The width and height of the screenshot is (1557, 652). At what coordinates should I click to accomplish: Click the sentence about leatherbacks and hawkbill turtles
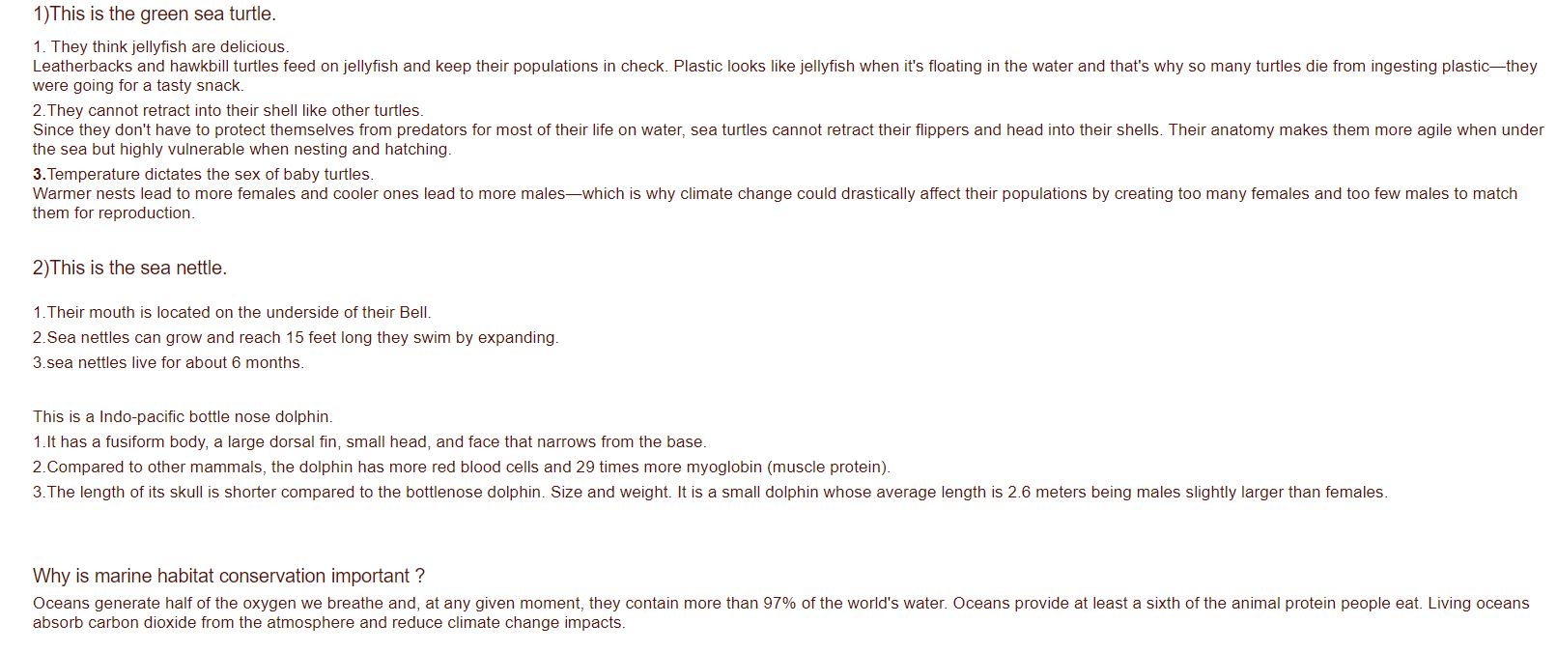(348, 67)
